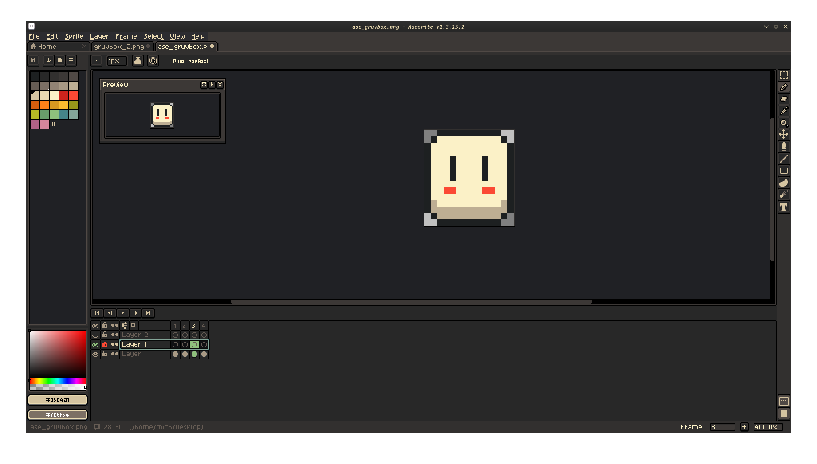Open timeline settings sliders icon
The image size is (817, 464).
(x=124, y=325)
